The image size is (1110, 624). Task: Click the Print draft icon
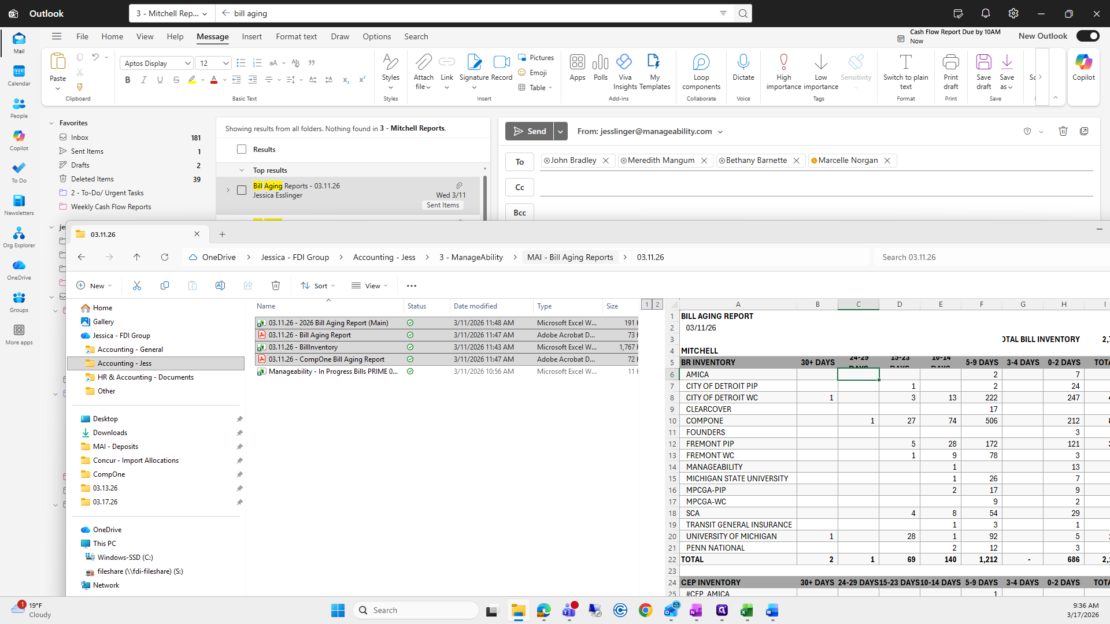point(950,62)
